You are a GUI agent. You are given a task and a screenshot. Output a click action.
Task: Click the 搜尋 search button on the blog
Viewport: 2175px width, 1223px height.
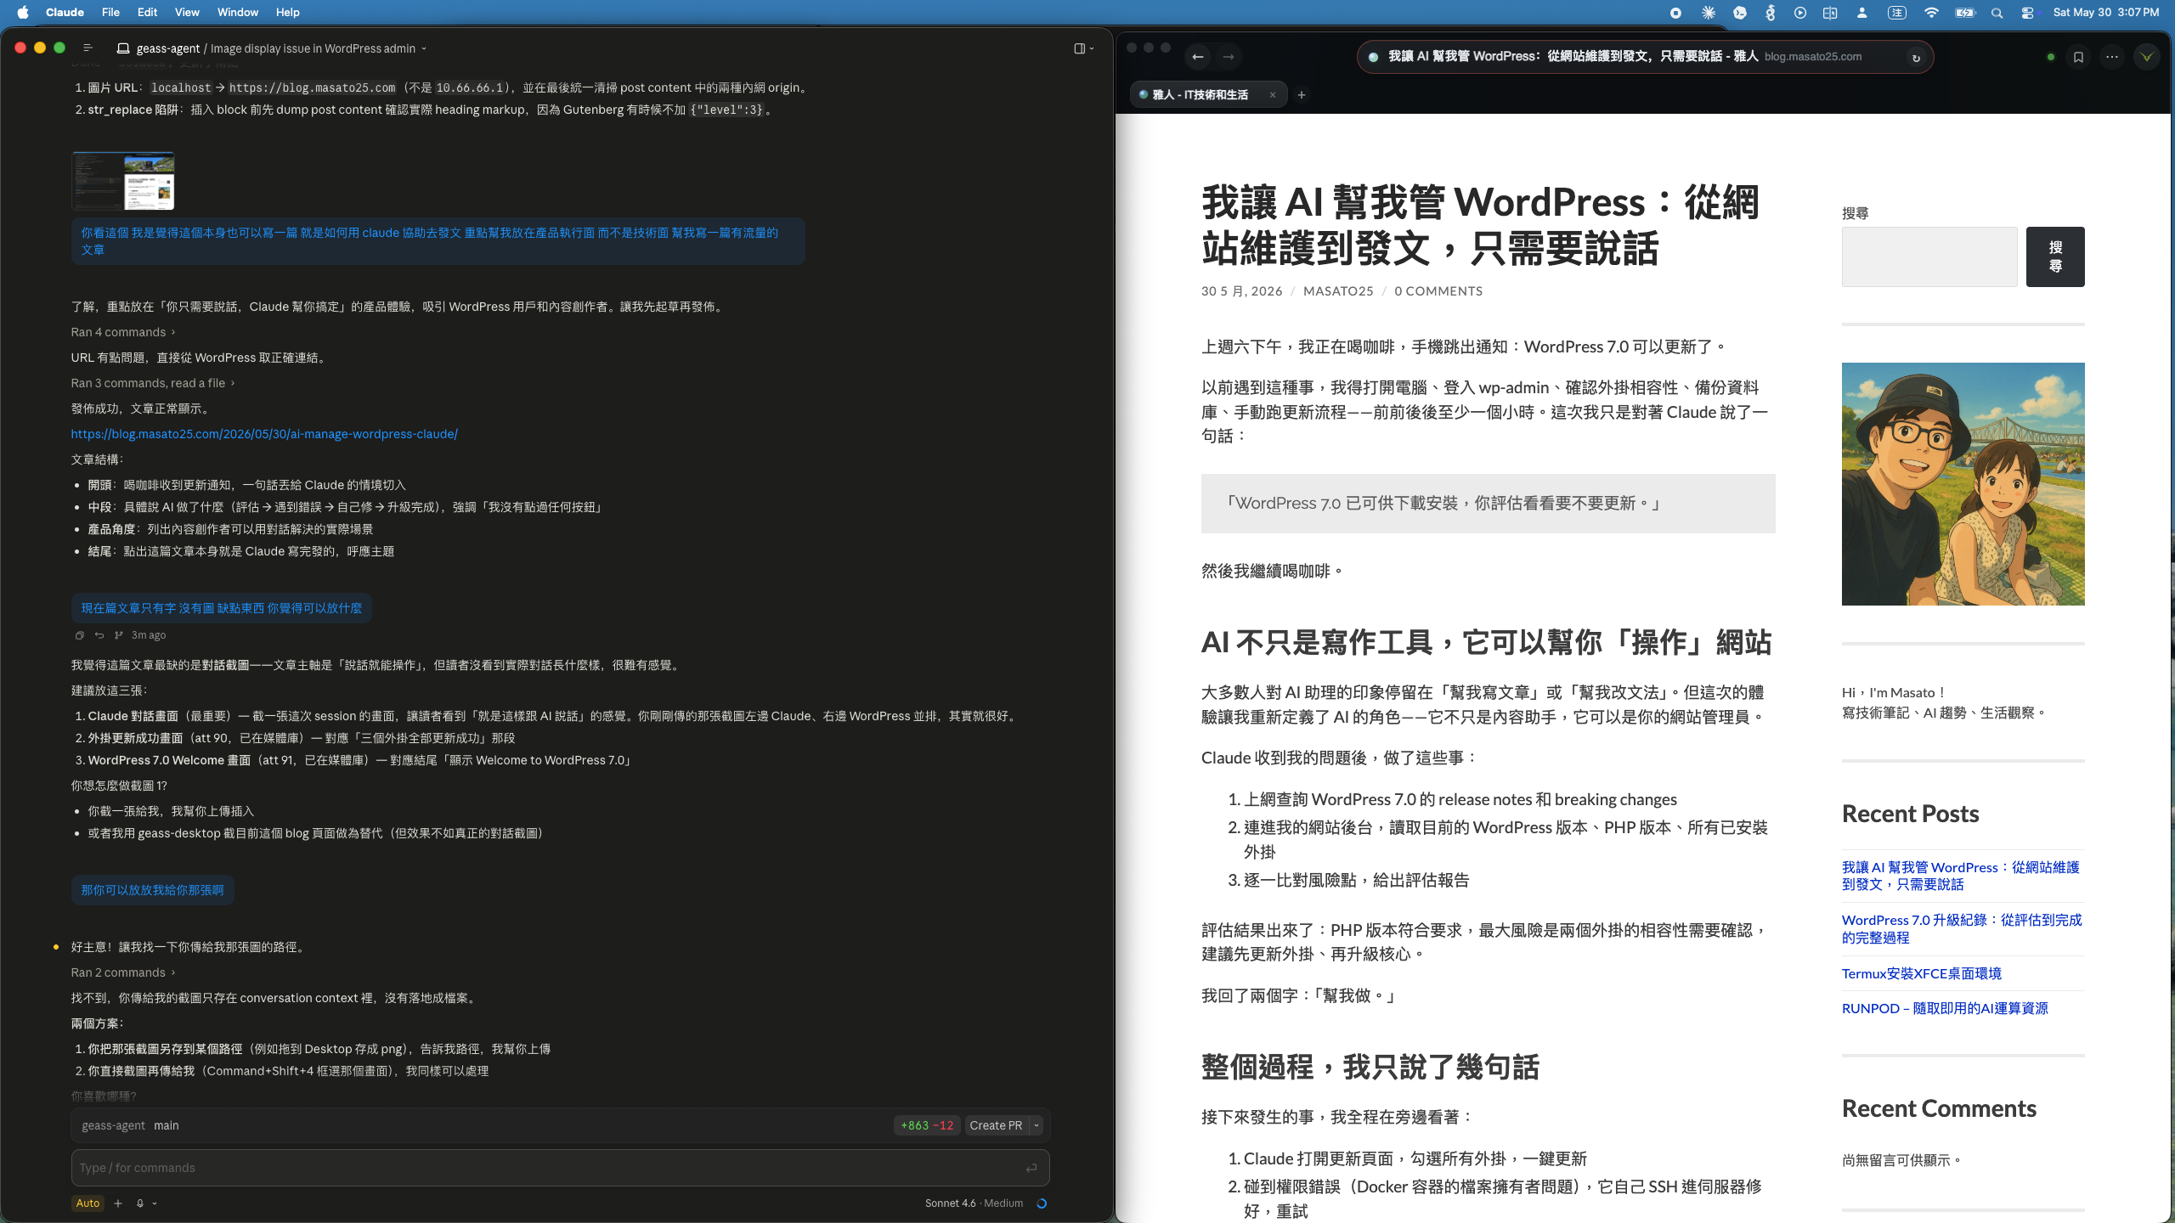pyautogui.click(x=2055, y=256)
